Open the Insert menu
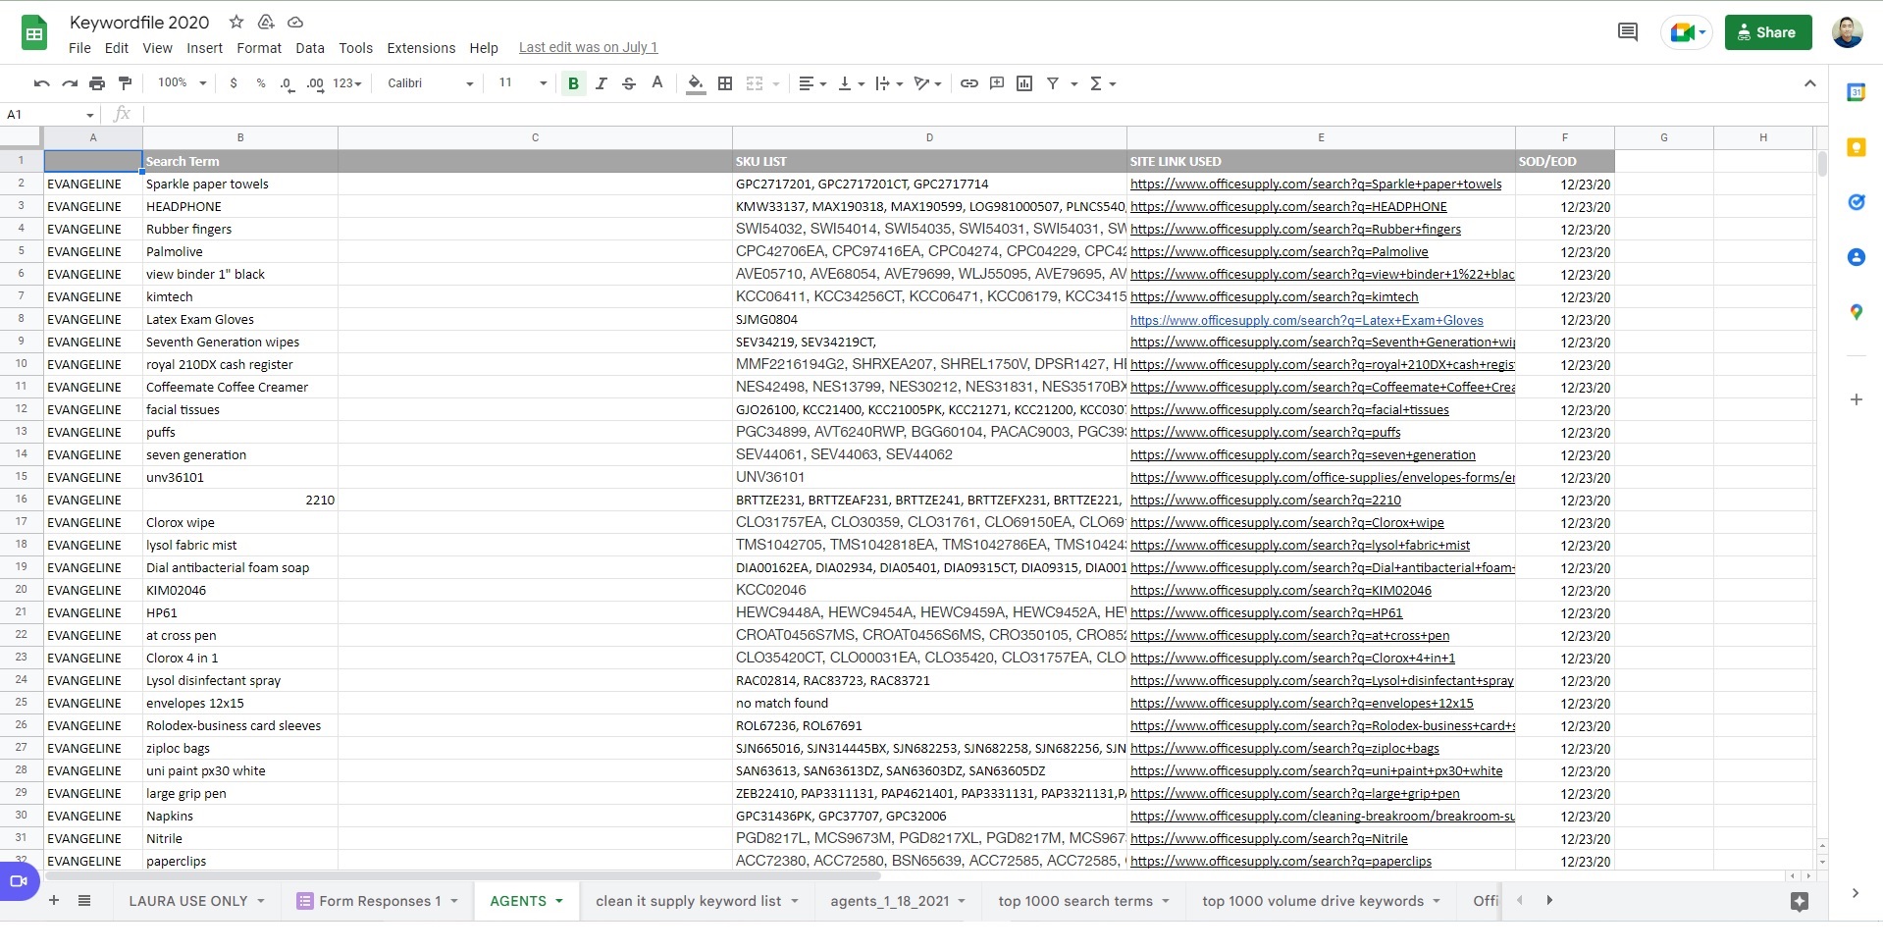Image resolution: width=1883 pixels, height=951 pixels. 204,48
